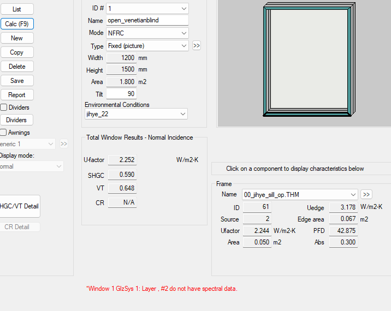391x311 pixels.
Task: Click the New button
Action: click(17, 38)
